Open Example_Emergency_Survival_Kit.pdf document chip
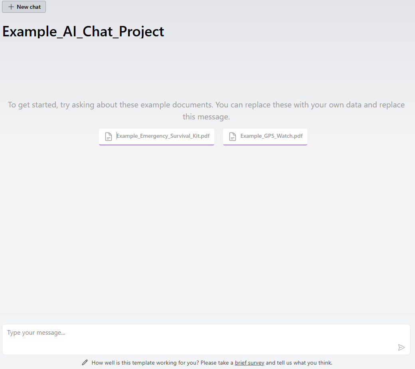Screen dimensions: 415x369 tap(156, 136)
